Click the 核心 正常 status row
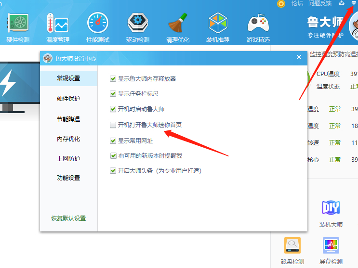 click(x=333, y=159)
